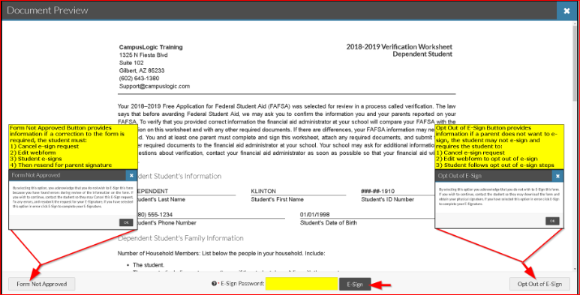Click the Student's ID Number label
580x295 pixels.
click(x=388, y=200)
